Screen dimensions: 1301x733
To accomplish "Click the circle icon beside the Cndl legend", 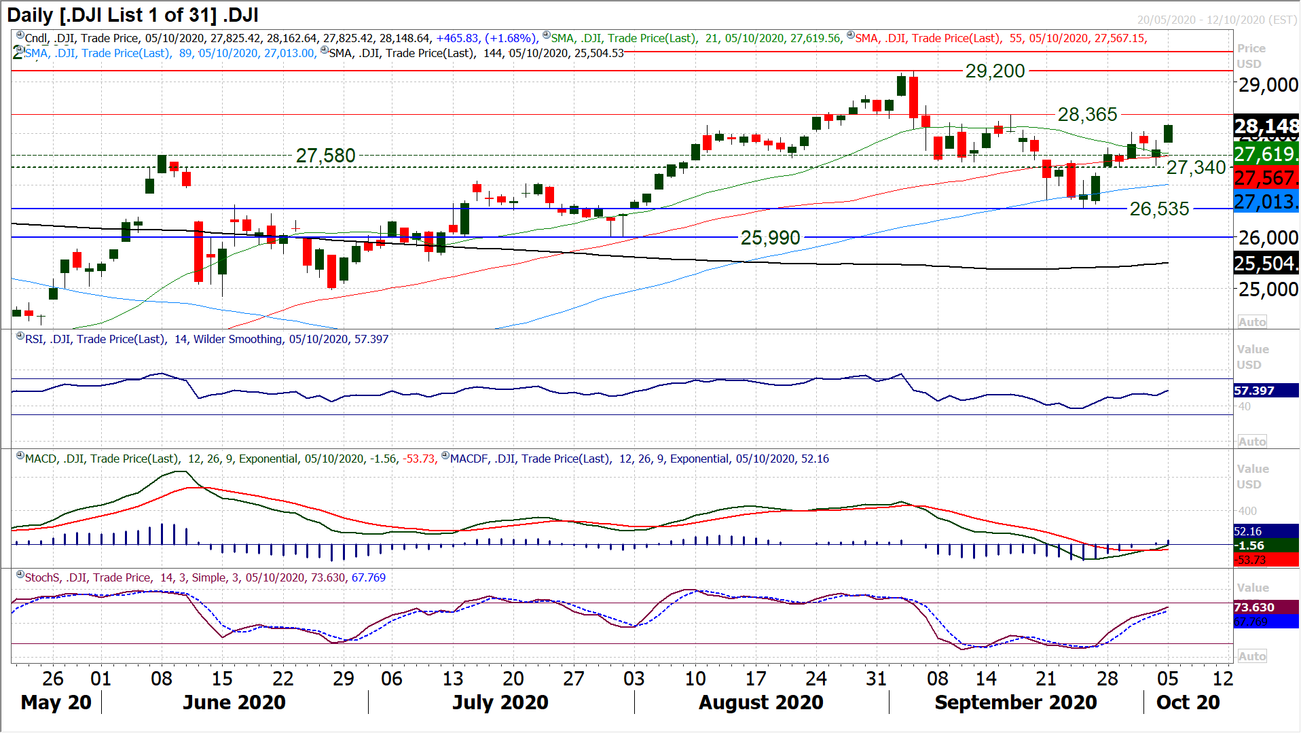I will 20,35.
